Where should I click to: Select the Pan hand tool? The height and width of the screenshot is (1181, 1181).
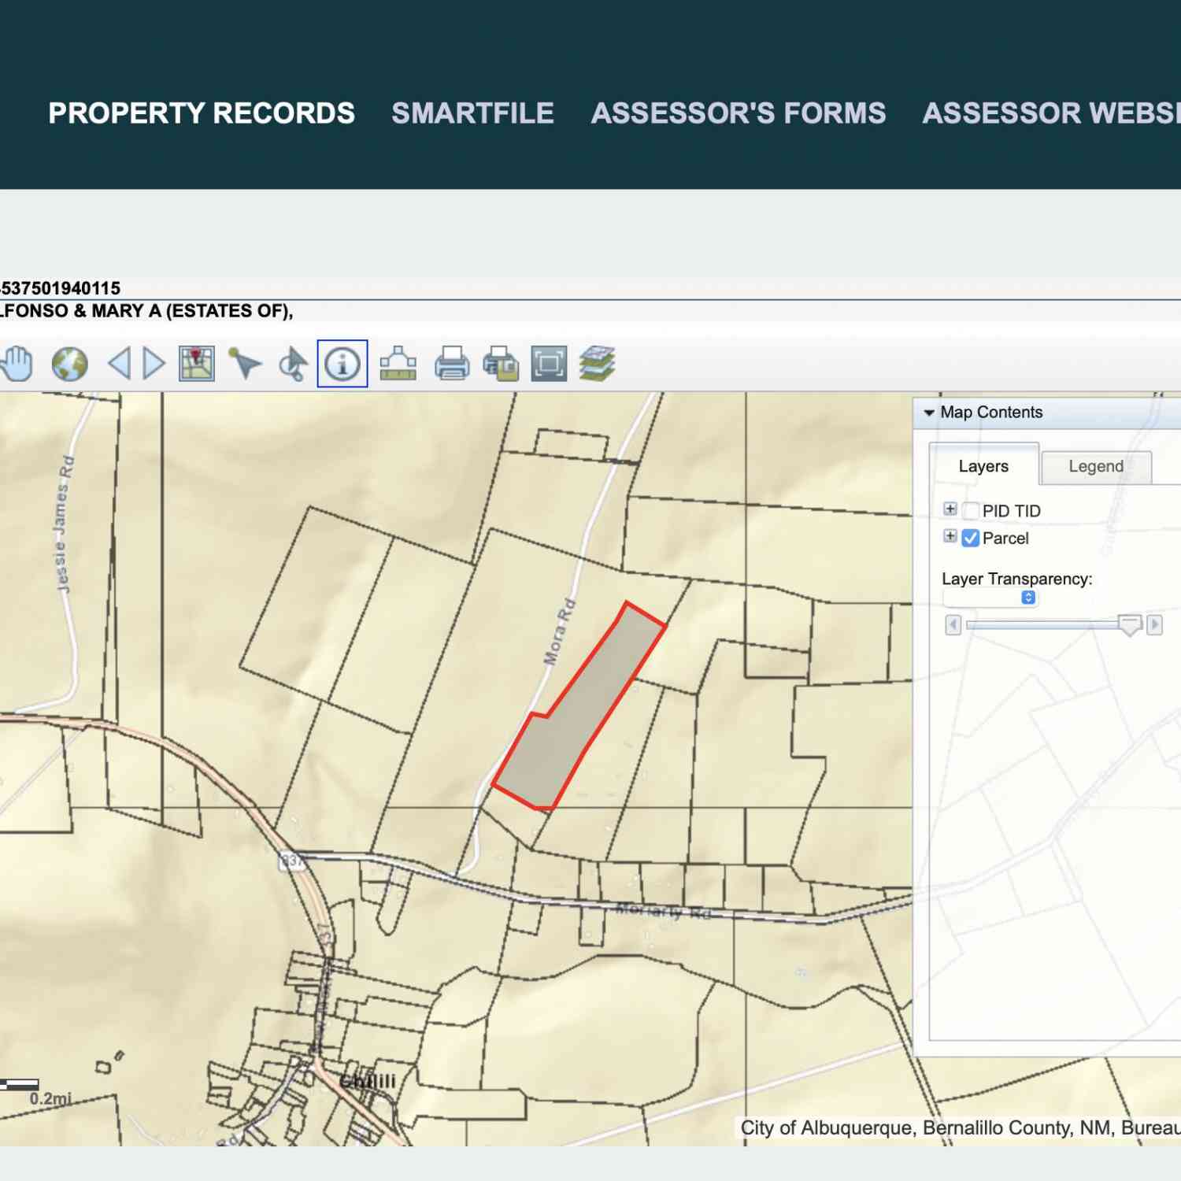[x=17, y=364]
